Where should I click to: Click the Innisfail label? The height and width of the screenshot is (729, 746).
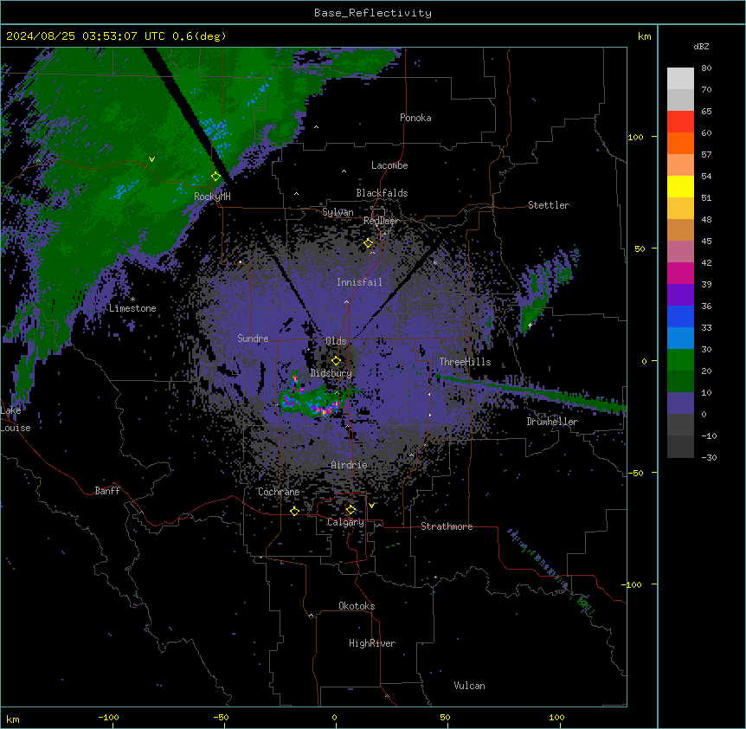359,282
